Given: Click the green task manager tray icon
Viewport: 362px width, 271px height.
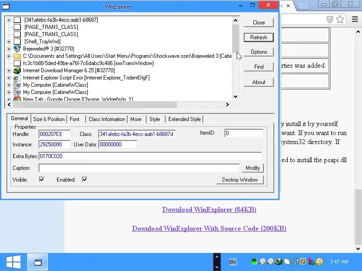Looking at the screenshot, I should pos(254,262).
